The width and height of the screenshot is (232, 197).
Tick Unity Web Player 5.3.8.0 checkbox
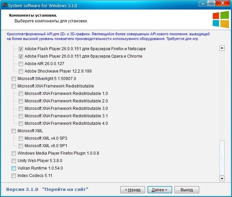pyautogui.click(x=14, y=161)
